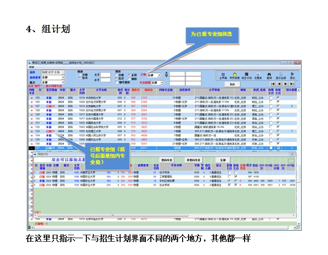Jump to last record navigation arrow
The image size is (328, 255).
click(x=292, y=84)
